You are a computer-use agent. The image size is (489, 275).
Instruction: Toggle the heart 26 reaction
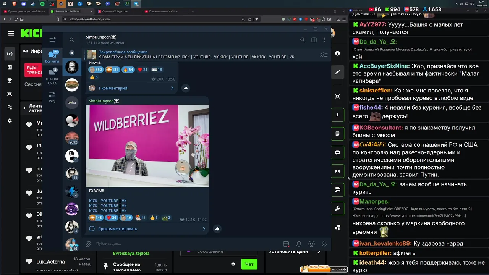tap(112, 218)
